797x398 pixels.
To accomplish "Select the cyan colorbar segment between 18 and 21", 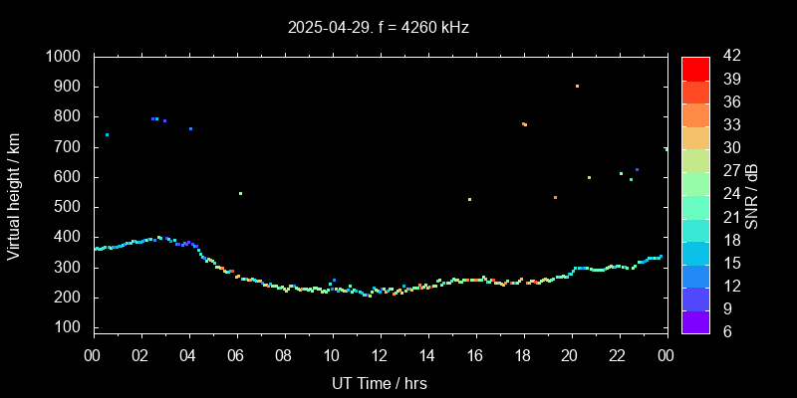I will [694, 229].
